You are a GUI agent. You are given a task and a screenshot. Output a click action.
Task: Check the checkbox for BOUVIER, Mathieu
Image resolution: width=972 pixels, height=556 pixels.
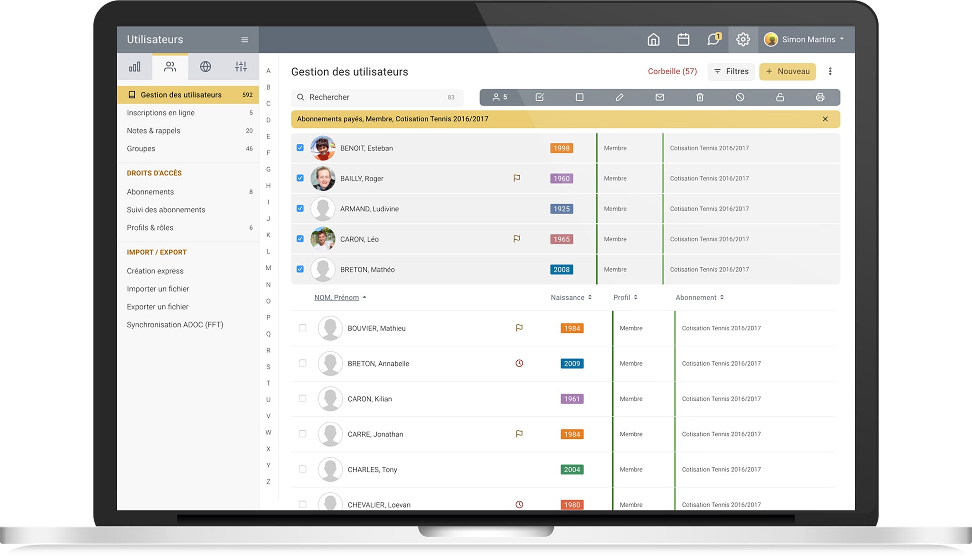coord(302,328)
